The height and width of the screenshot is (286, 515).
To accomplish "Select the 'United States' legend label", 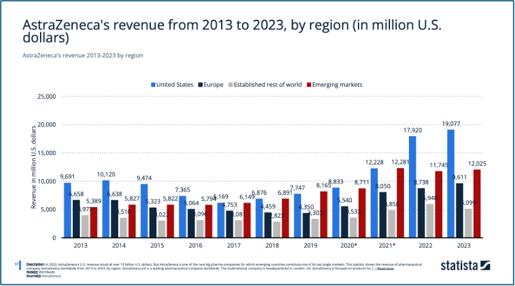I will (x=175, y=85).
